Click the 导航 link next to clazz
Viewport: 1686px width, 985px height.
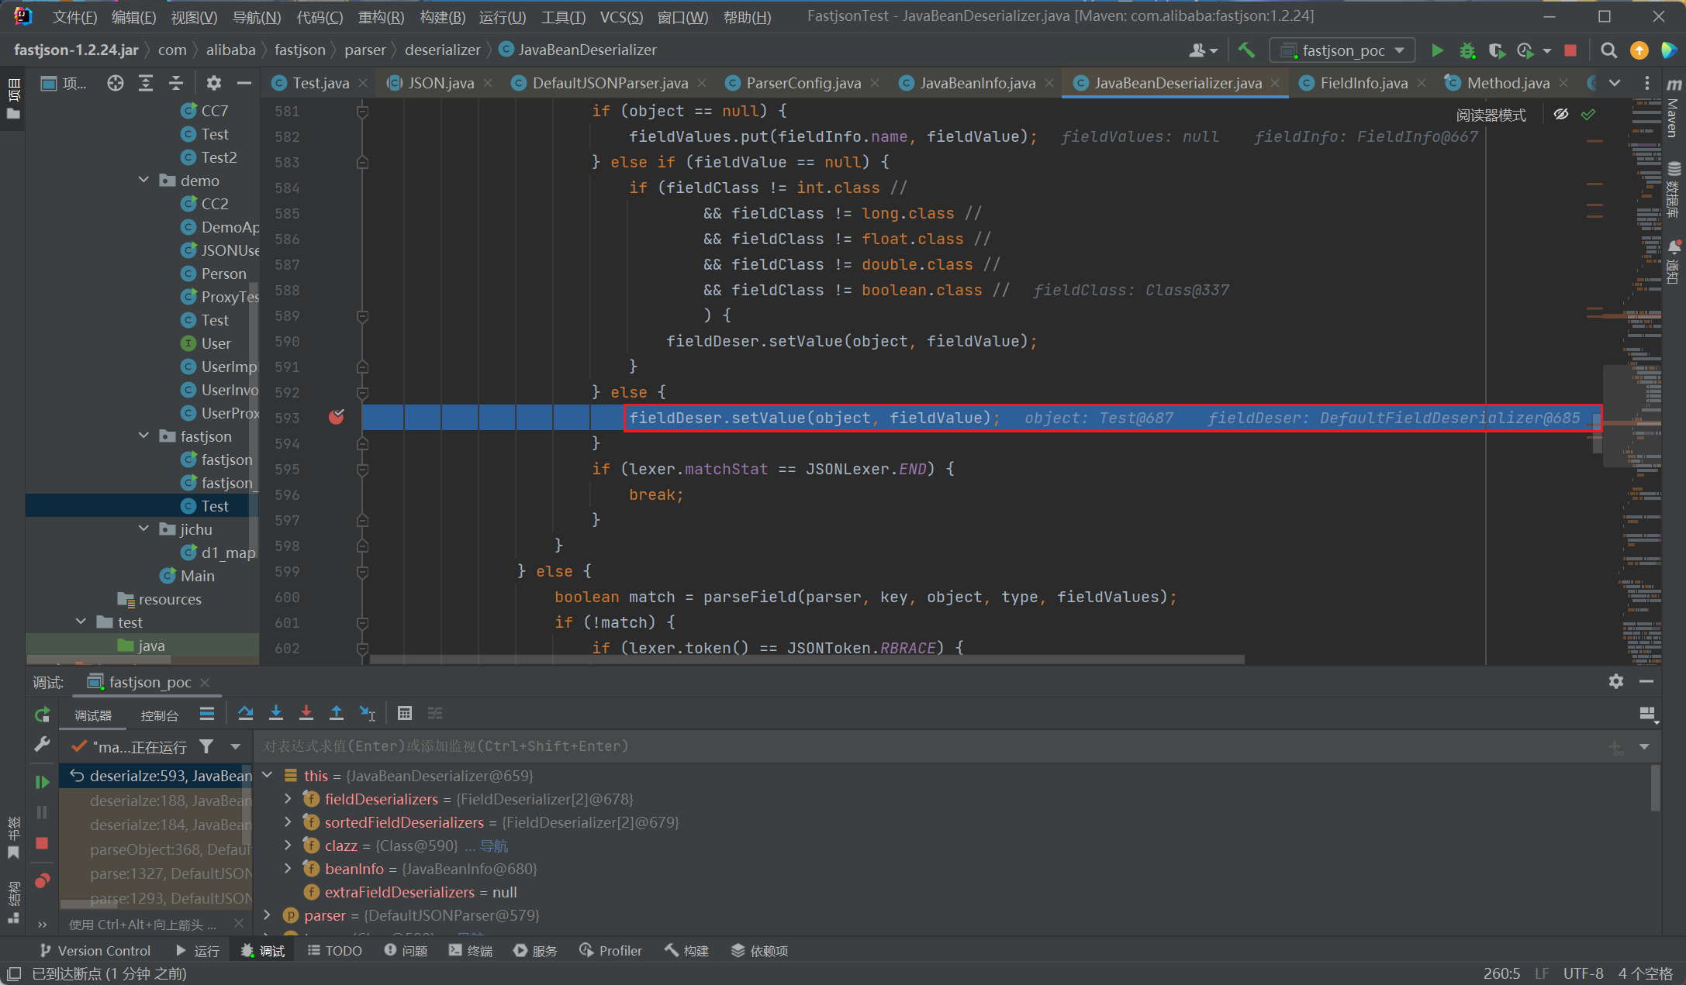point(494,846)
